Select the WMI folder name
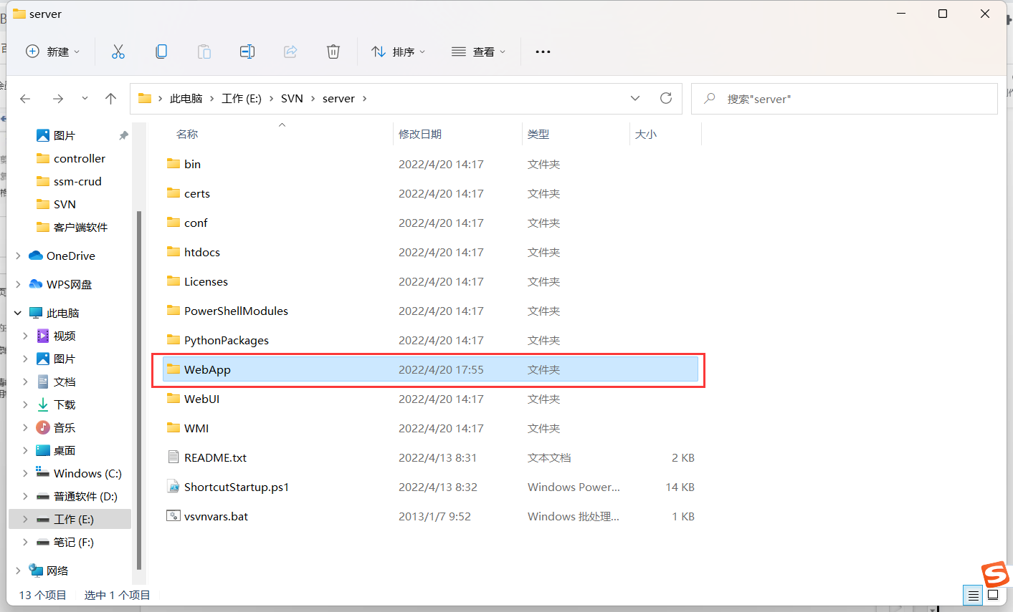Screen dimensions: 1013x612 196,428
